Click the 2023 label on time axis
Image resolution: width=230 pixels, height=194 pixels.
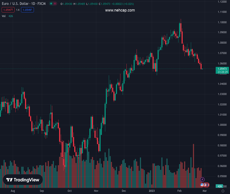pos(152,191)
